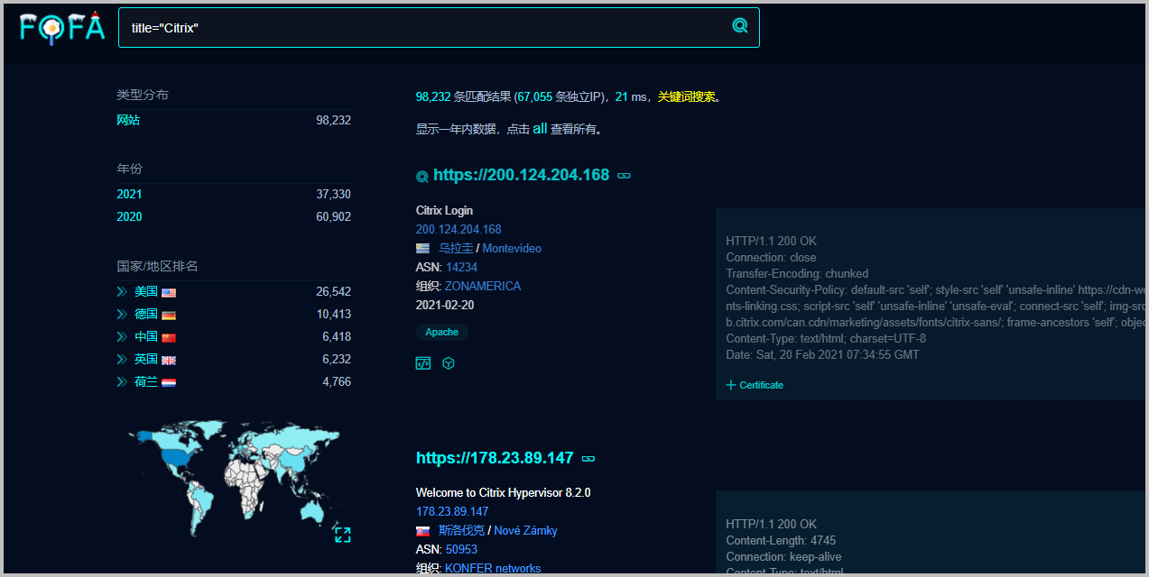Click the 斯洛伐克 country link

point(461,530)
